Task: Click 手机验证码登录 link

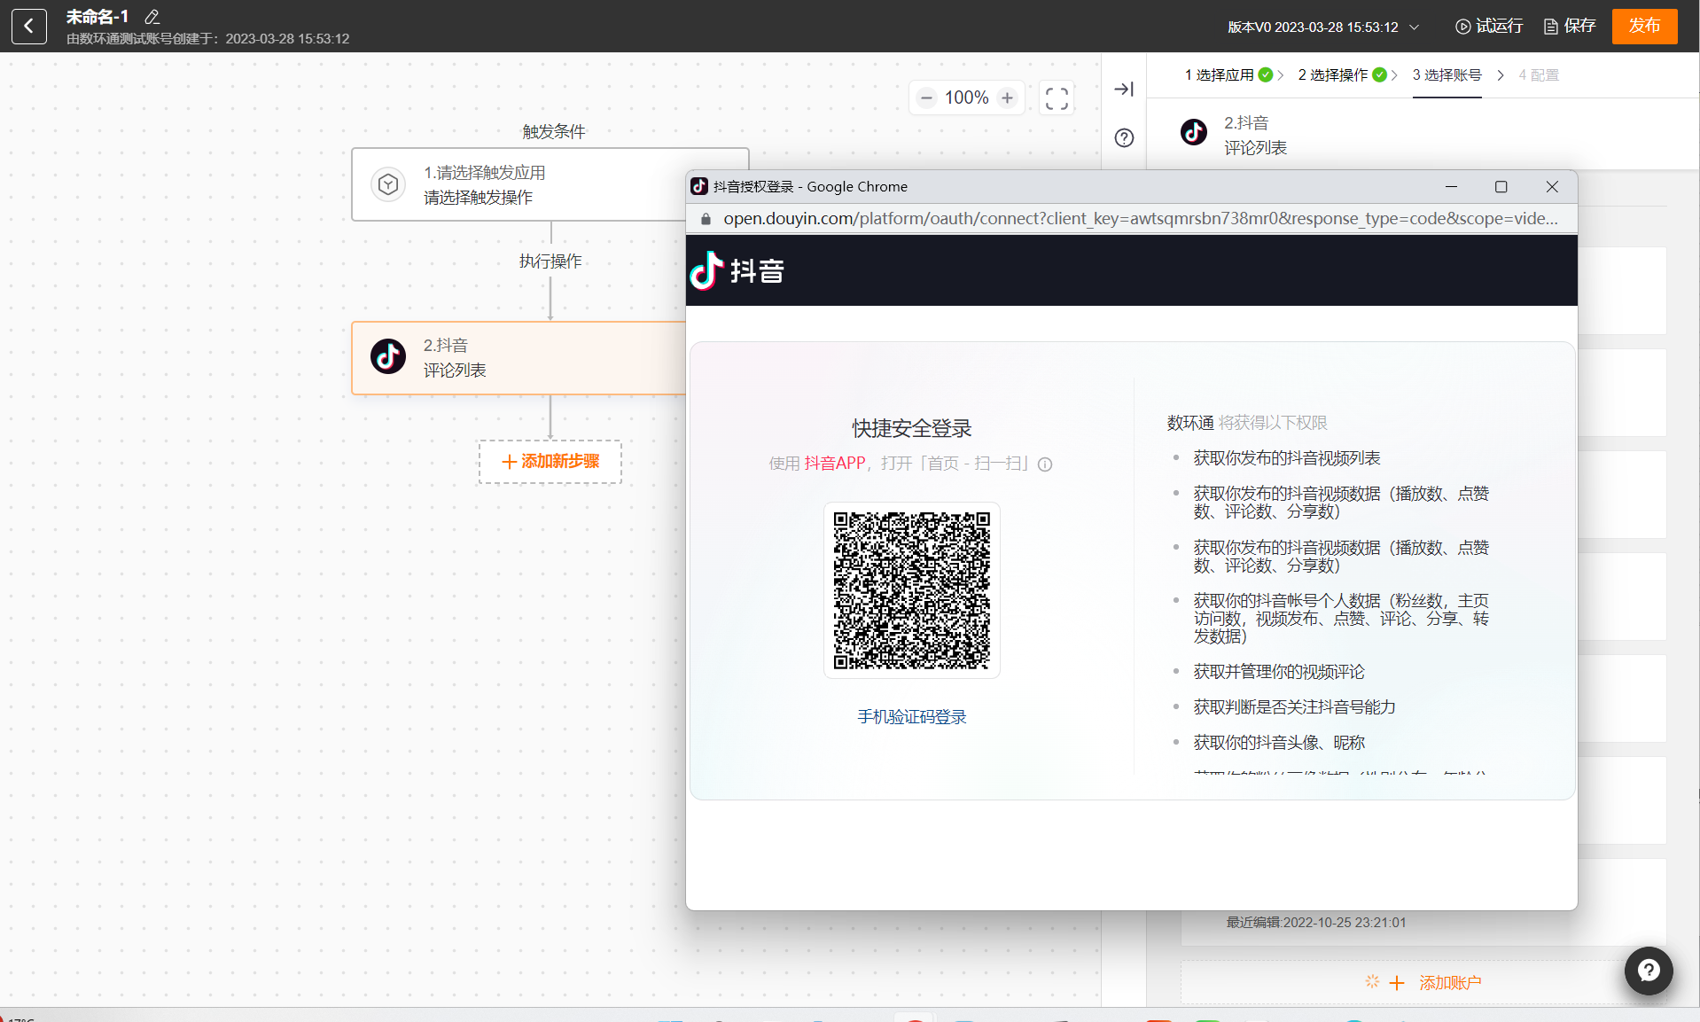Action: [911, 717]
